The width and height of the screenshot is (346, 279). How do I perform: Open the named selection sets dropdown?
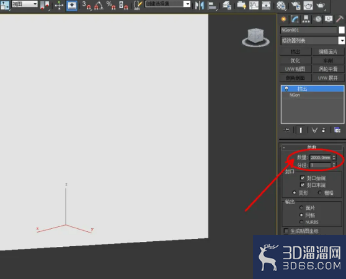click(167, 4)
